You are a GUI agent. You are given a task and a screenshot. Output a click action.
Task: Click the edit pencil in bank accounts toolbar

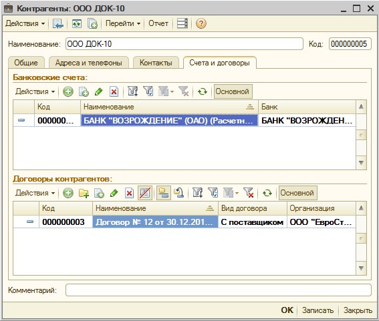click(x=99, y=91)
